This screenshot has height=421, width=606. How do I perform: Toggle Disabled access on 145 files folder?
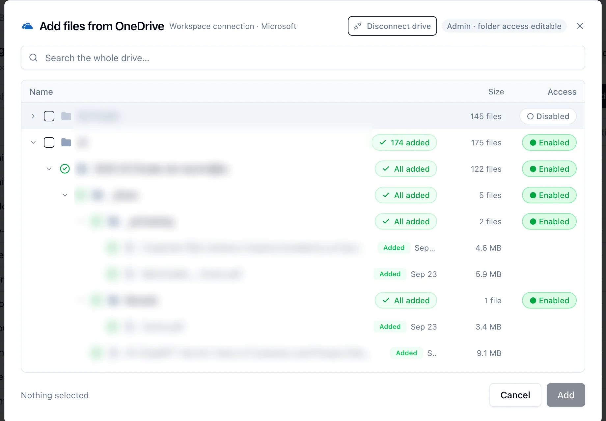coord(548,116)
